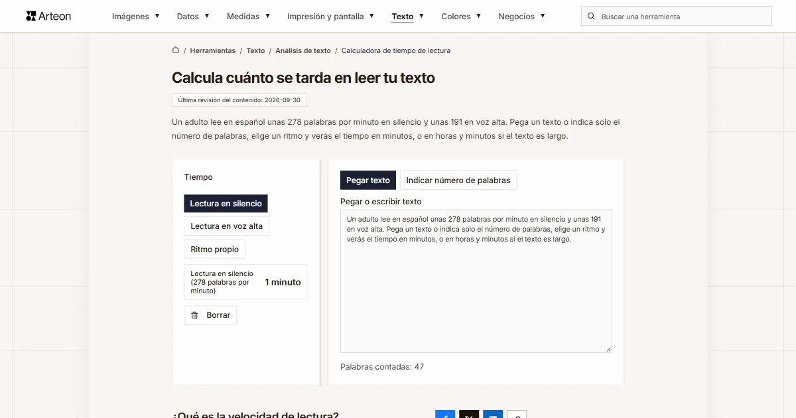The width and height of the screenshot is (796, 418).
Task: Switch to Indicar número de palabras tab
Action: tap(458, 180)
